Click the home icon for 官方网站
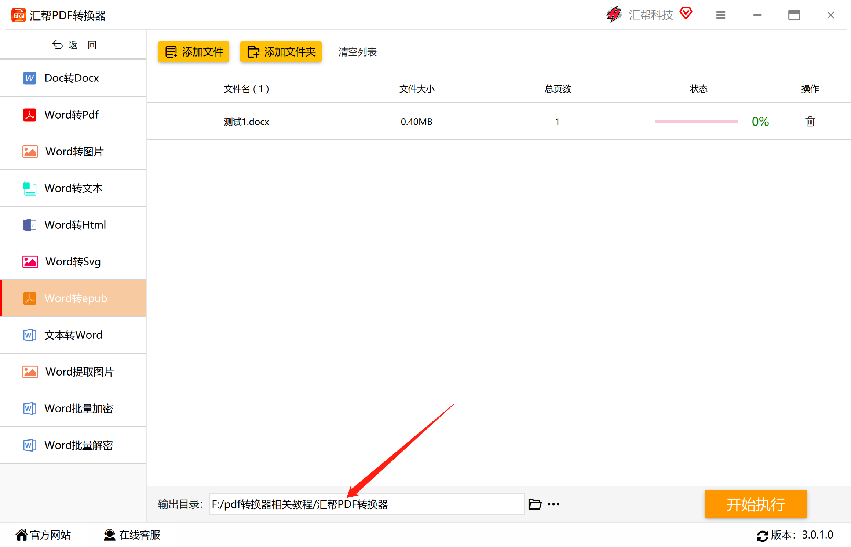The width and height of the screenshot is (851, 547). (21, 535)
